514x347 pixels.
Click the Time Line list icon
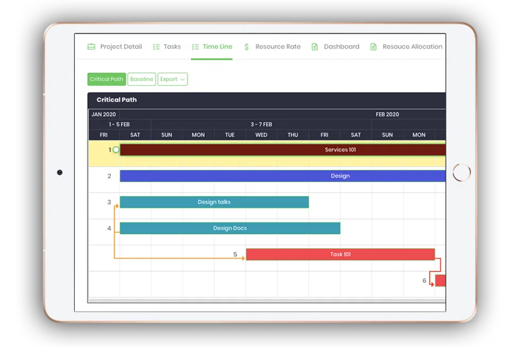coord(195,47)
